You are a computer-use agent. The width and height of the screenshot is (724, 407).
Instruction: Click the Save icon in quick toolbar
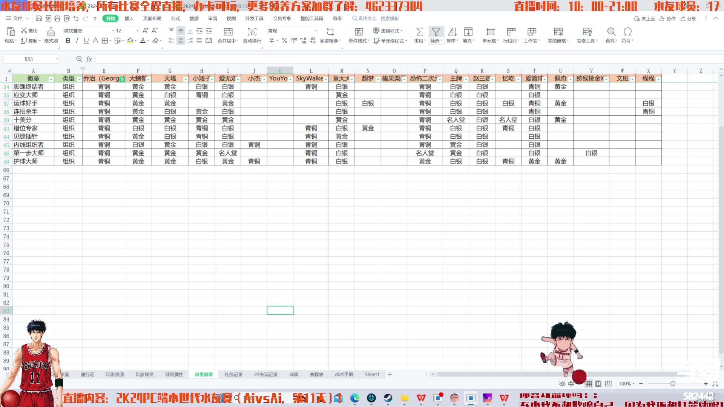click(x=38, y=18)
